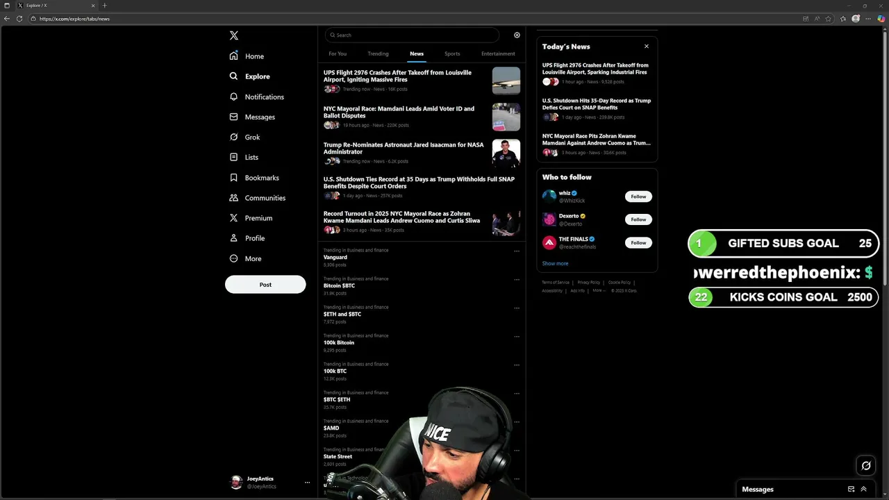Click the X logo in the sidebar

click(x=234, y=35)
